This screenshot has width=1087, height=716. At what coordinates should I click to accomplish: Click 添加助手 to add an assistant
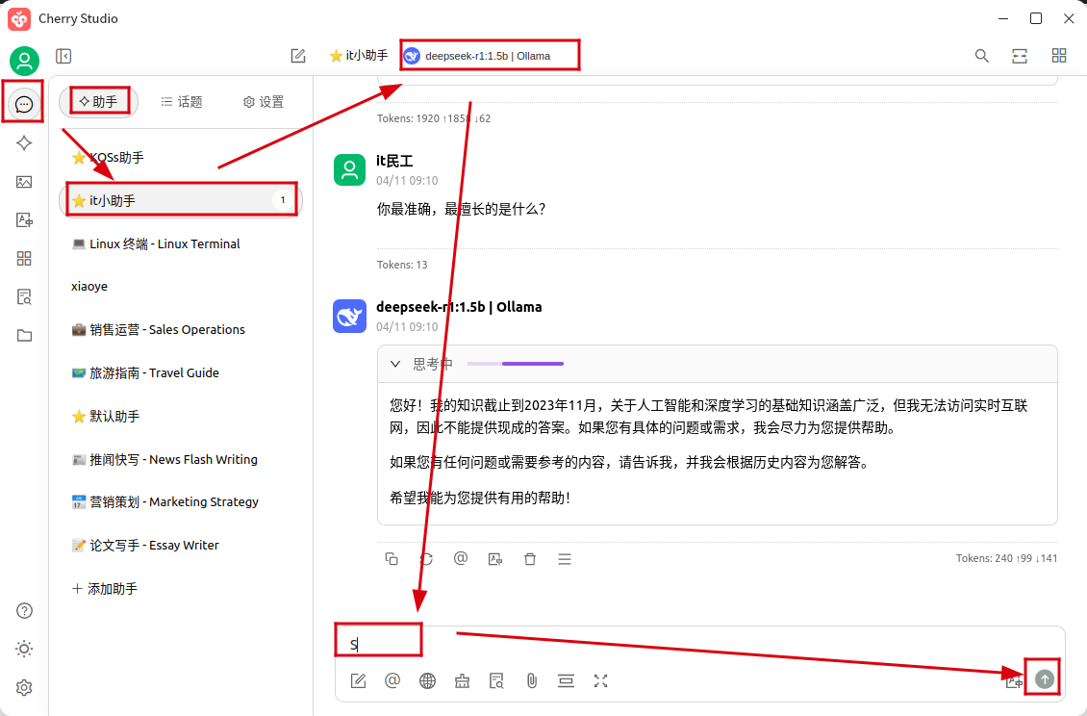click(x=105, y=588)
